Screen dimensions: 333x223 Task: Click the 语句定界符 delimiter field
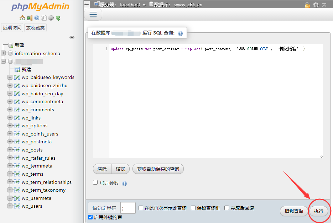click(128, 208)
